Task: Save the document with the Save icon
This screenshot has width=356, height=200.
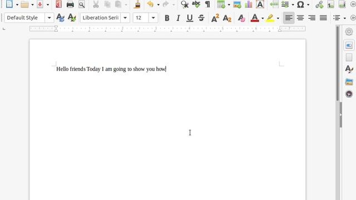Action: [x=40, y=4]
